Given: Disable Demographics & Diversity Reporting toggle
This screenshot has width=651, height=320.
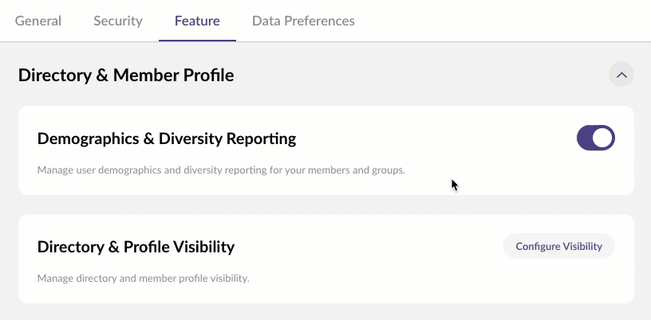Looking at the screenshot, I should (x=595, y=138).
